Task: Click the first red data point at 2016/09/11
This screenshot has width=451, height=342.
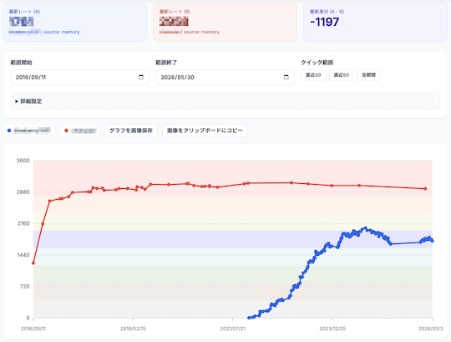Action: [x=33, y=263]
